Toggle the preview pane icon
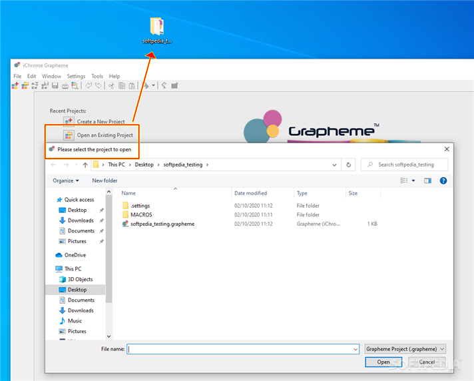The height and width of the screenshot is (381, 474). (427, 181)
